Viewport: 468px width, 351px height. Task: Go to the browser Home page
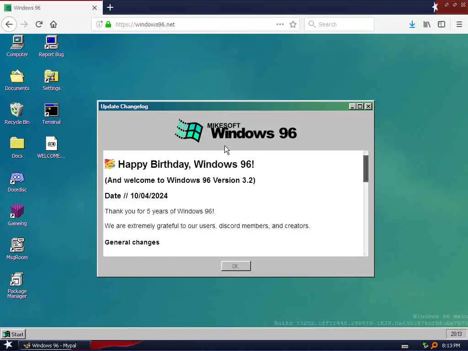tap(53, 24)
